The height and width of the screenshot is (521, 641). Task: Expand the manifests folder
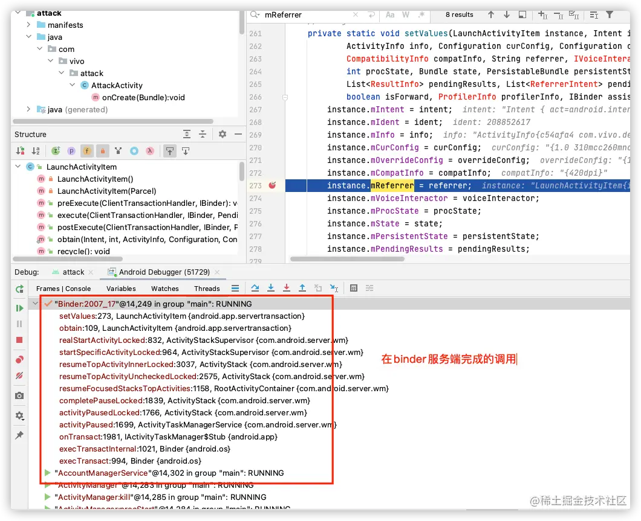pos(28,25)
